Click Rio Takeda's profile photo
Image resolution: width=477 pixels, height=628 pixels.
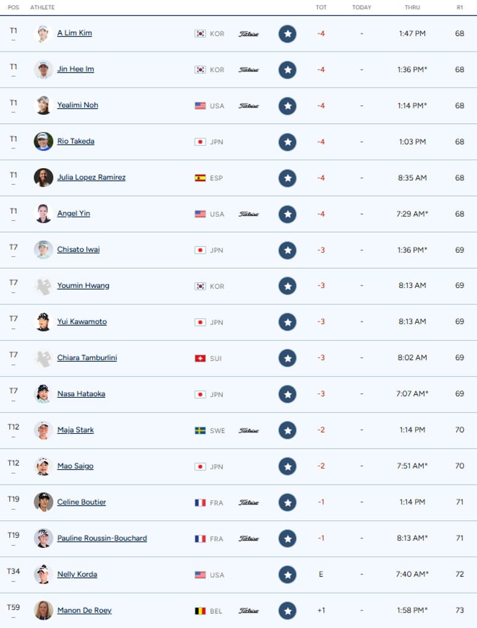[x=43, y=141]
